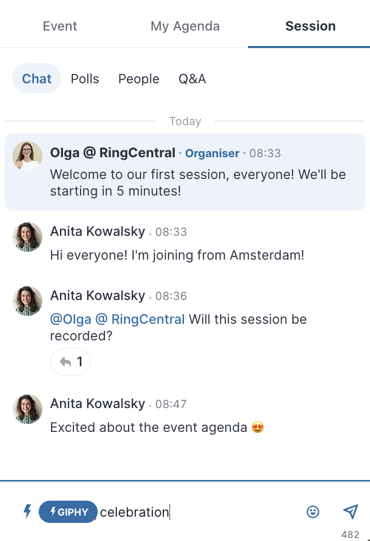Select the Session tab
Screen dimensions: 370x541
311,26
